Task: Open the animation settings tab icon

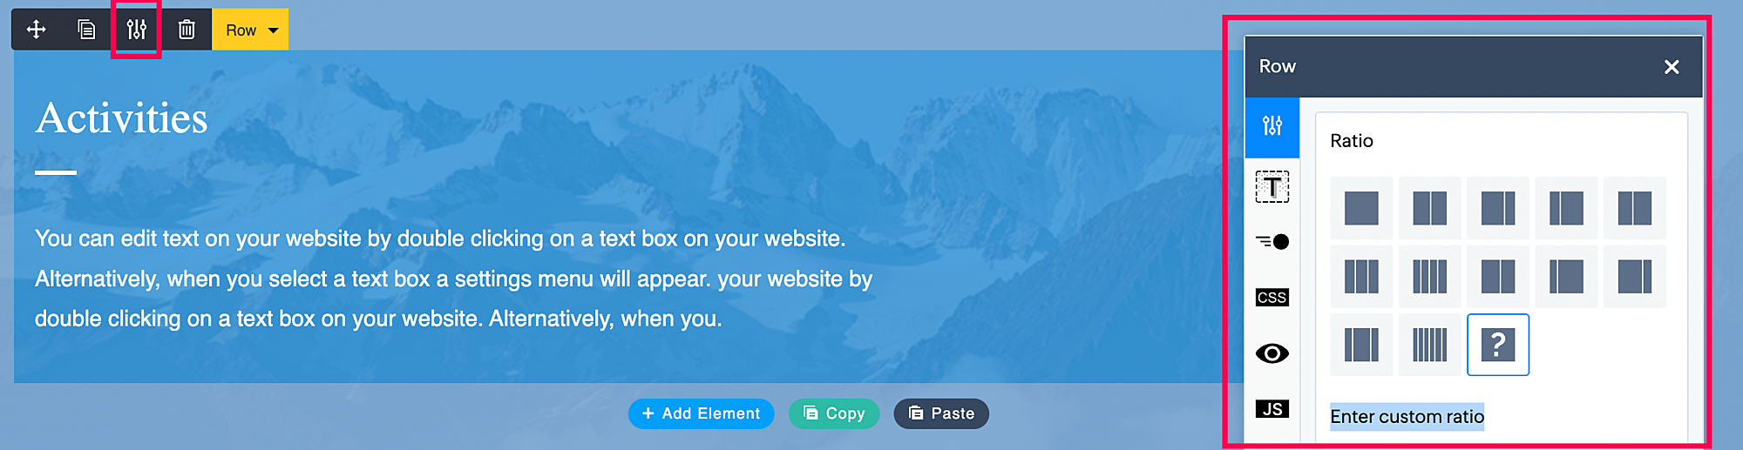Action: [1272, 241]
